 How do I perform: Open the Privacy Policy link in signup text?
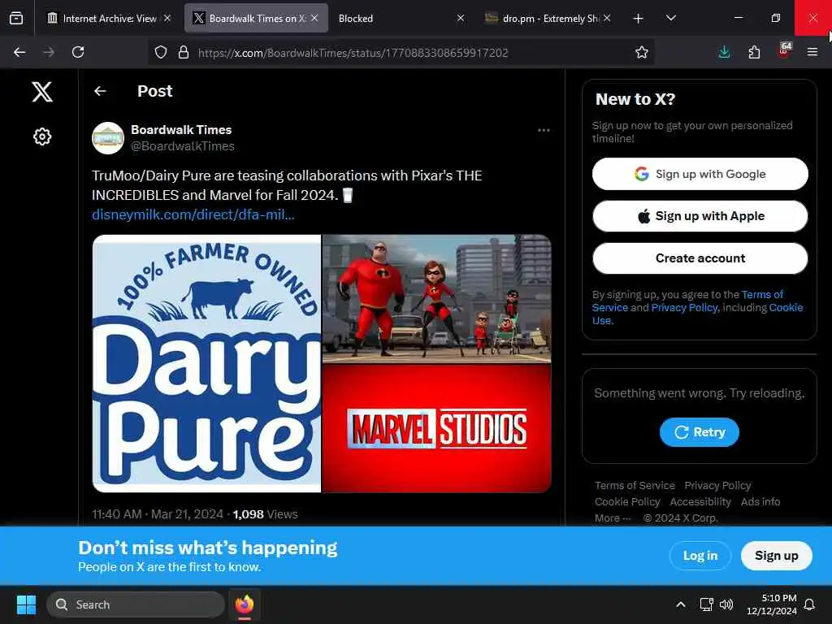(684, 308)
